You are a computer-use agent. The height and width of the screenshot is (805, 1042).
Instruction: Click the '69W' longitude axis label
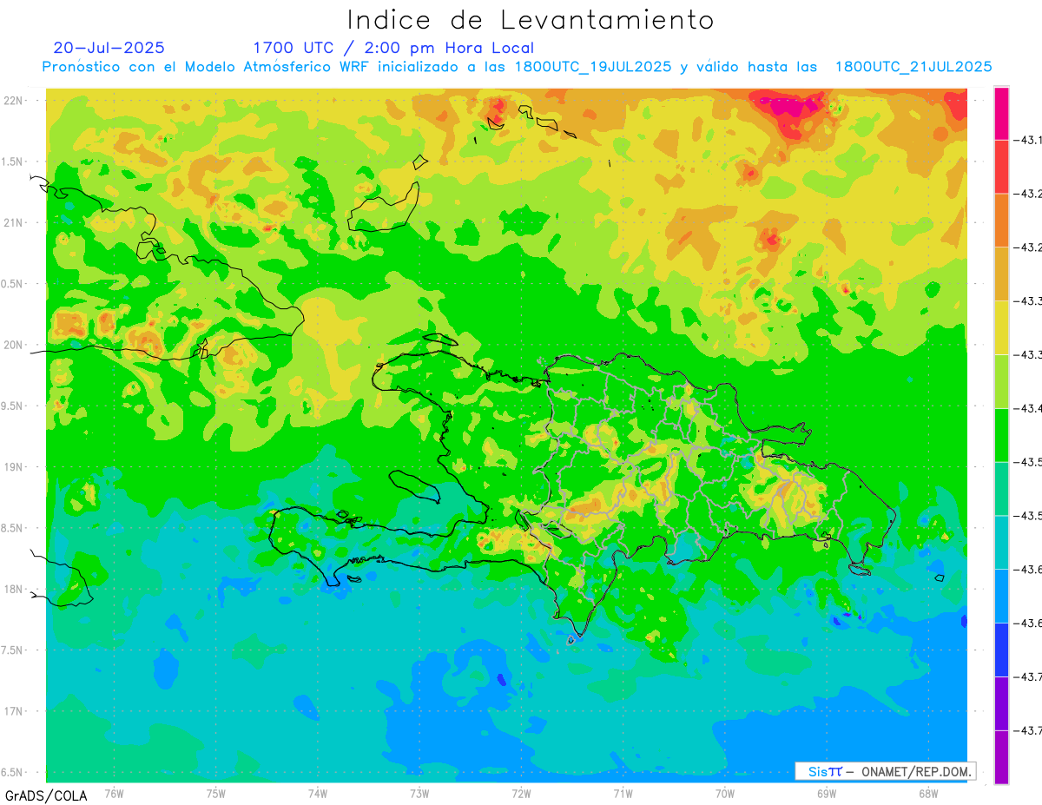tap(826, 793)
